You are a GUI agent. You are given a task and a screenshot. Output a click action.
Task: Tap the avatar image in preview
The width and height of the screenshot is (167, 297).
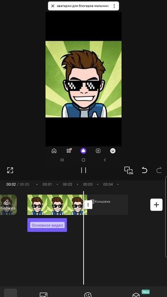(83, 79)
